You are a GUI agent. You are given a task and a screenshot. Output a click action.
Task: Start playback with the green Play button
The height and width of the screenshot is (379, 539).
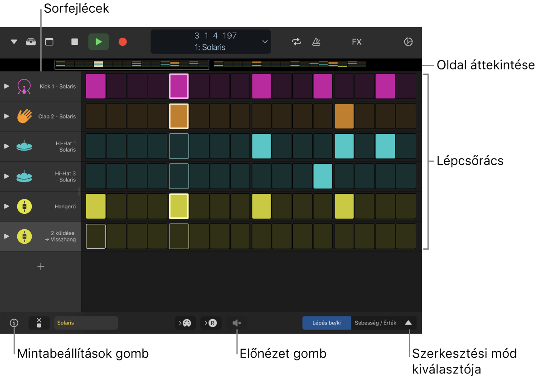tap(99, 42)
